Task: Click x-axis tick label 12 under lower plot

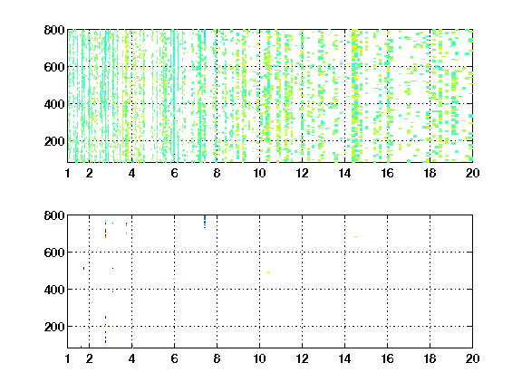Action: point(302,358)
